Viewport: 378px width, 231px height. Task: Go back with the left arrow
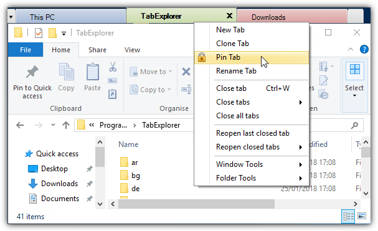20,125
